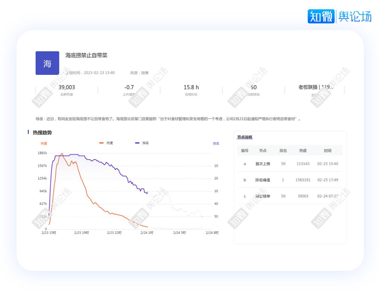Toggle the 排名 series in the chart legend
380x302 pixels.
pos(142,143)
